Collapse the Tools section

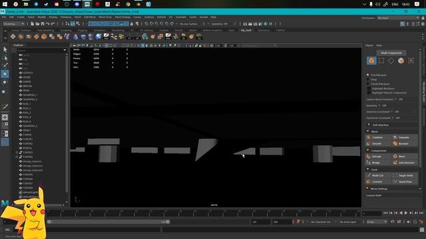(x=368, y=169)
